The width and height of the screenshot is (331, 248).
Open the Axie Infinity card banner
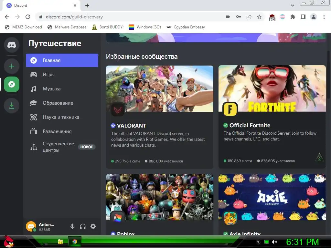[272, 197]
